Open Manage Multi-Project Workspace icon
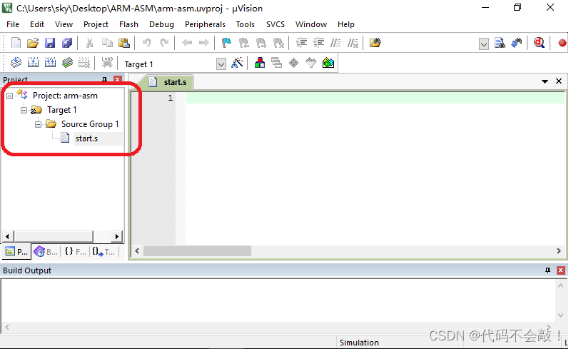Viewport: 571px width, 349px height. 276,63
